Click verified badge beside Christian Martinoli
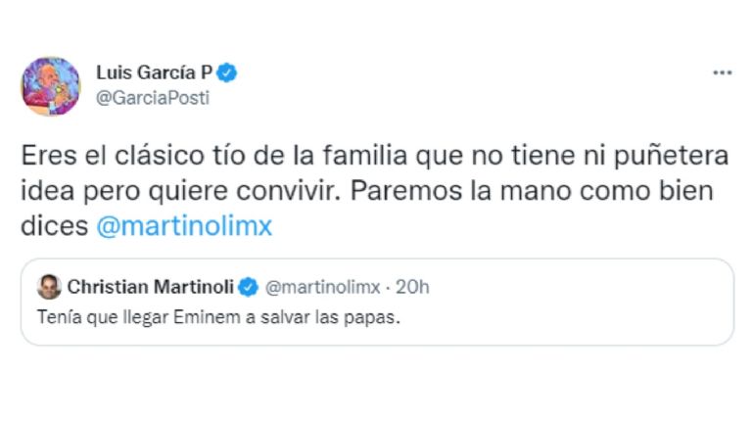 [x=250, y=287]
